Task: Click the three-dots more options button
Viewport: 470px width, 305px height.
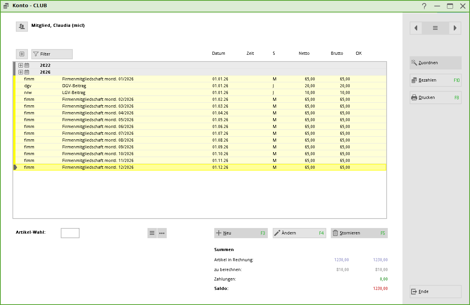Action: pos(162,233)
